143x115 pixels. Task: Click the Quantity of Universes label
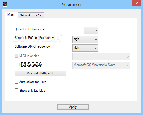point(29,29)
